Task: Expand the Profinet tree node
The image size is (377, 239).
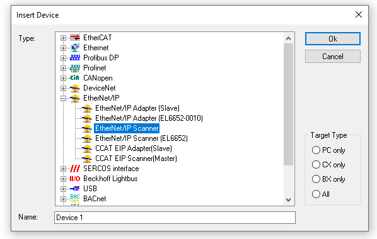Action: click(63, 68)
